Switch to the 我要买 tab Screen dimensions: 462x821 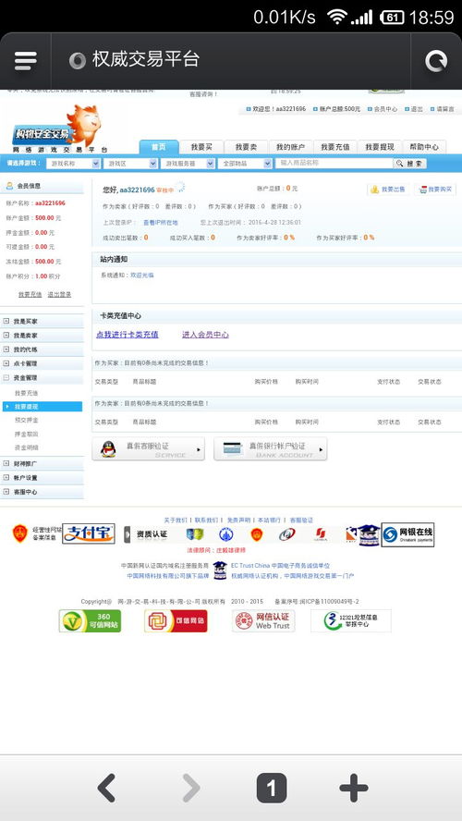pyautogui.click(x=201, y=147)
